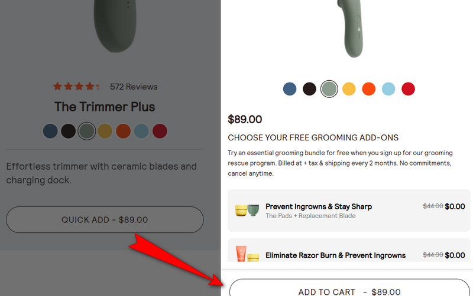The width and height of the screenshot is (473, 296).
Task: Select the red swatch in quick-add panel
Action: [408, 89]
